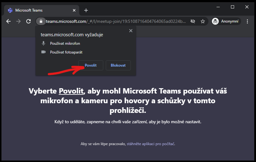This screenshot has width=256, height=162.
Task: Close the Microsoft Teams tab
Action: [x=74, y=10]
